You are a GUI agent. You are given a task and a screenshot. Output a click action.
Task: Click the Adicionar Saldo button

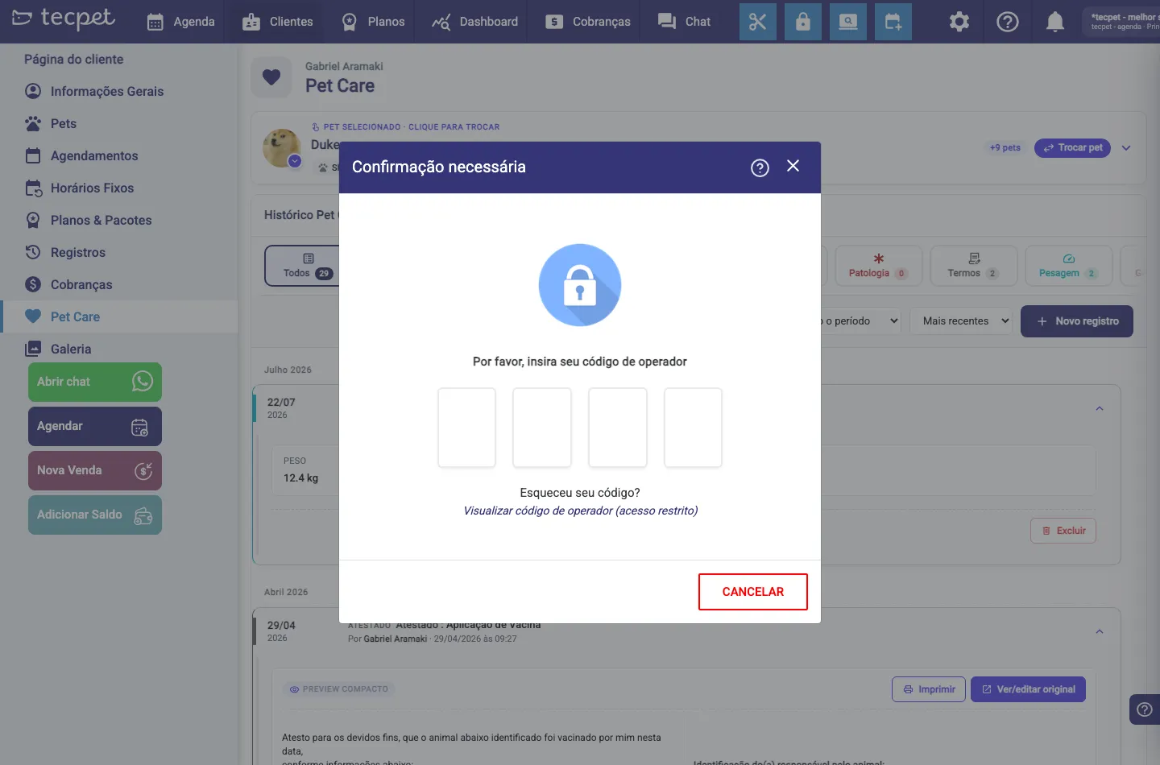click(x=95, y=515)
